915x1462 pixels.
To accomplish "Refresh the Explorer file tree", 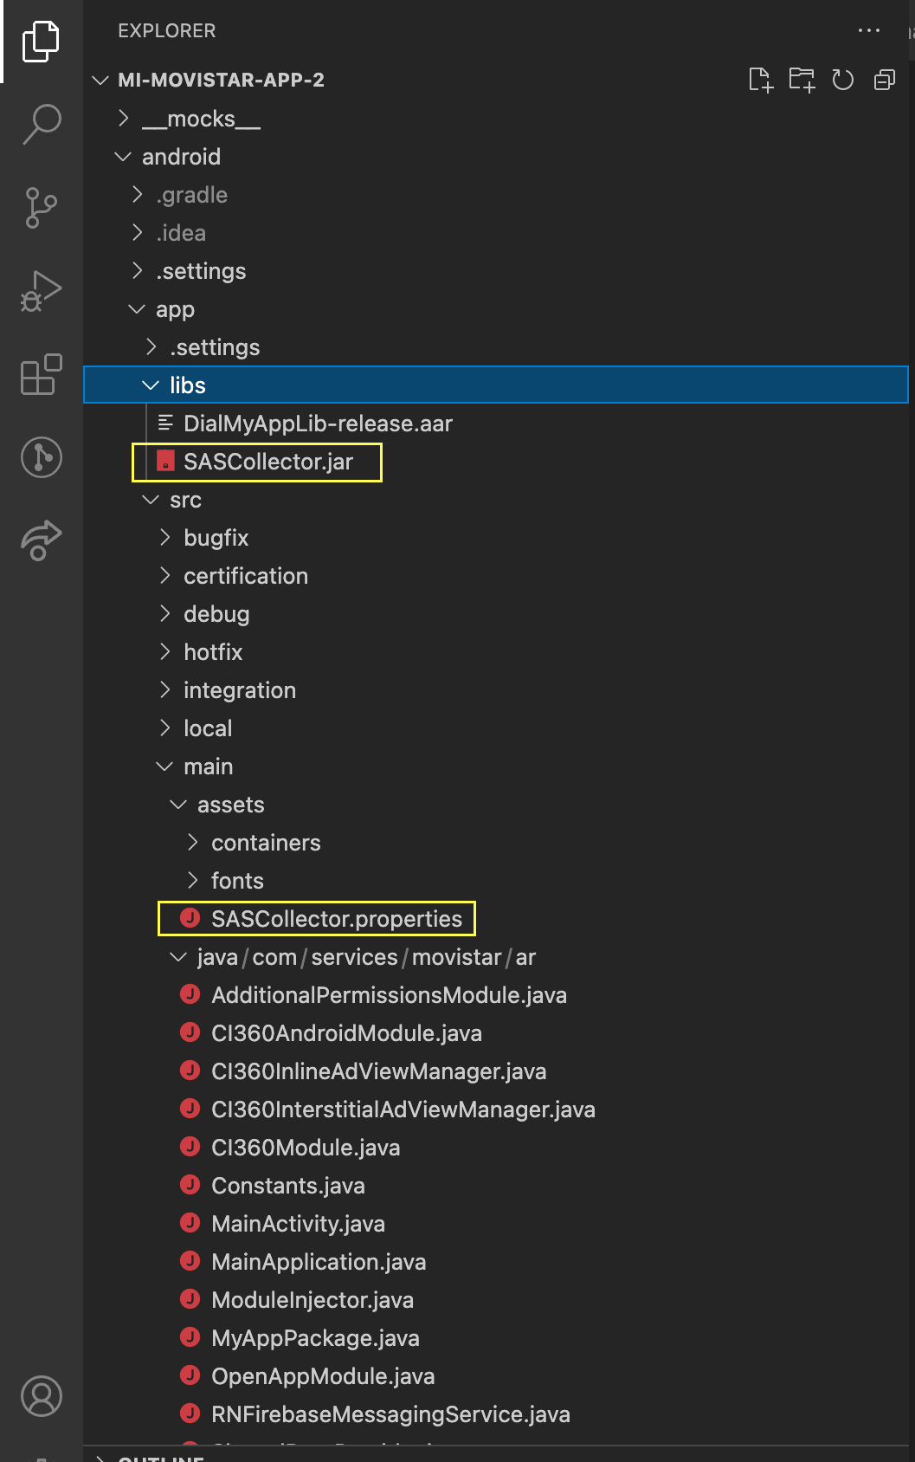I will tap(843, 80).
